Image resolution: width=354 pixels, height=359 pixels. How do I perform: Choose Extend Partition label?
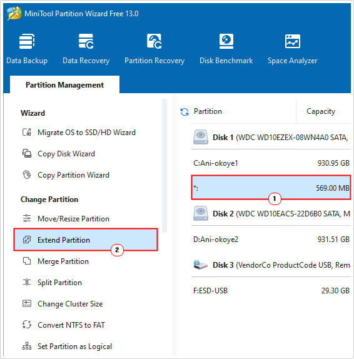(64, 240)
